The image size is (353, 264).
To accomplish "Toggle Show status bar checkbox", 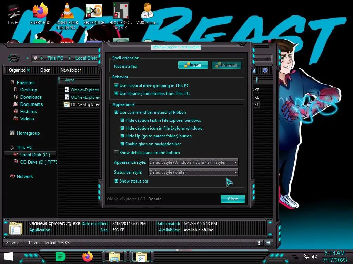I will (116, 181).
